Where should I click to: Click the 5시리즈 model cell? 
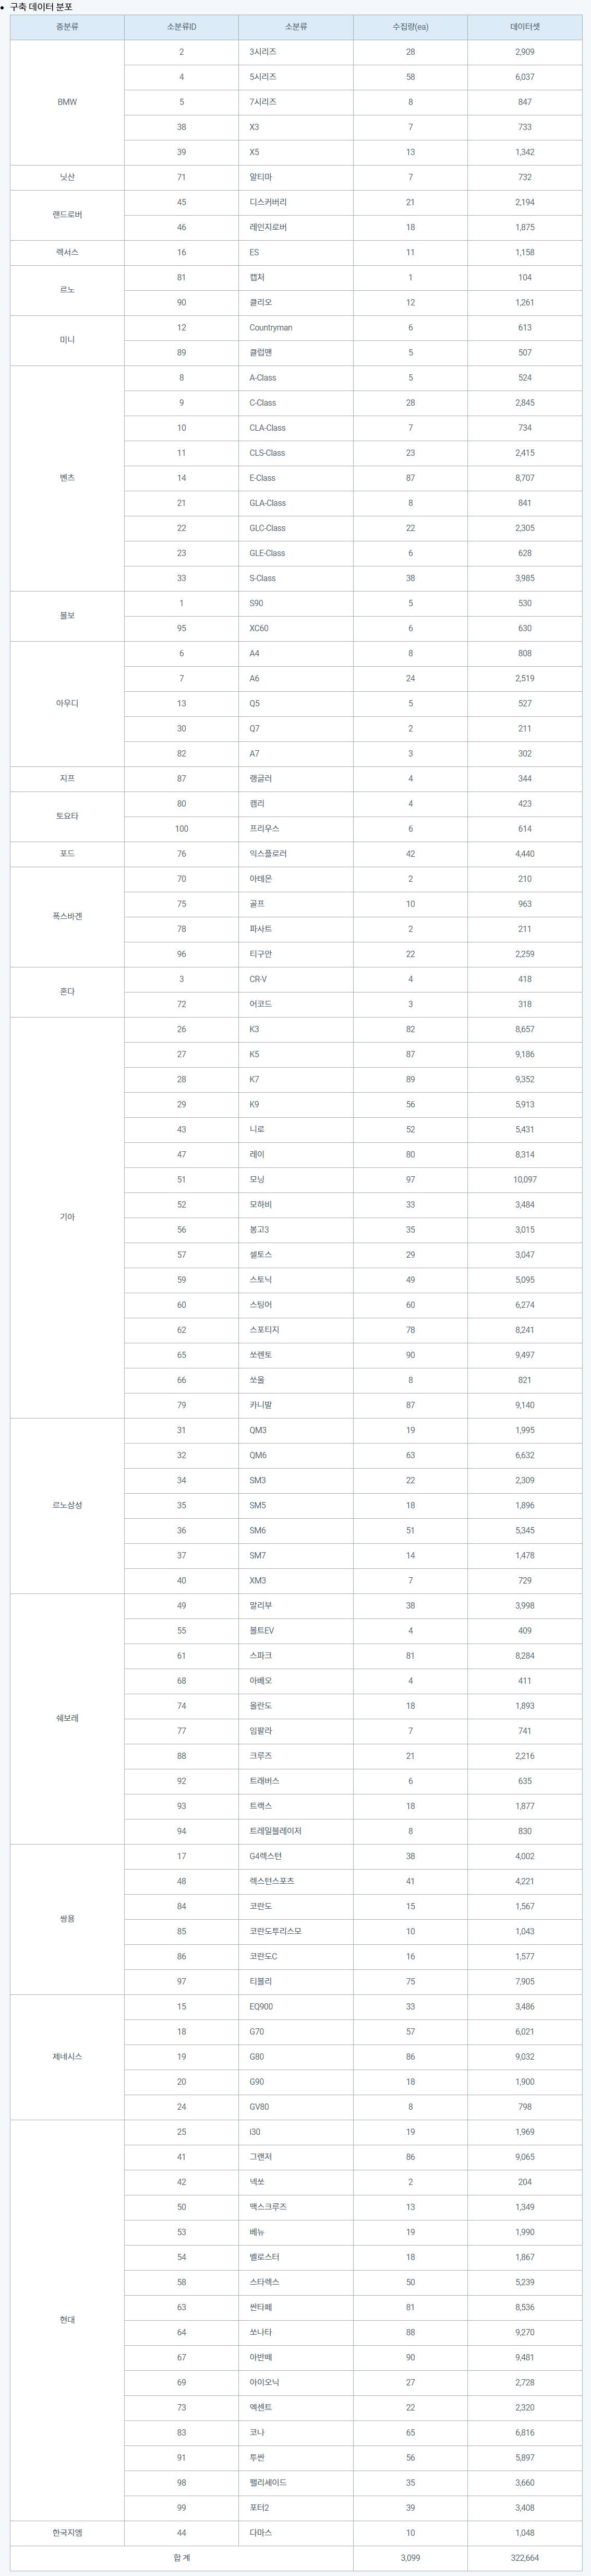pyautogui.click(x=263, y=77)
